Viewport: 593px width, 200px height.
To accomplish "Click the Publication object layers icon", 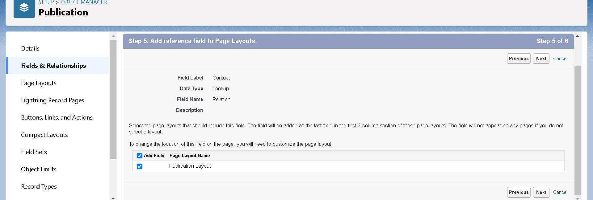I will pos(24,8).
